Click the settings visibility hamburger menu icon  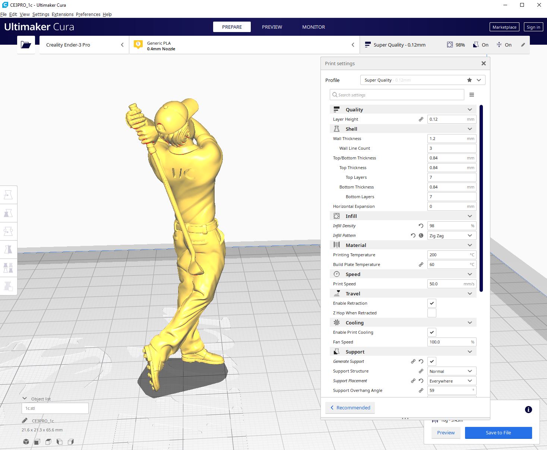click(x=471, y=95)
